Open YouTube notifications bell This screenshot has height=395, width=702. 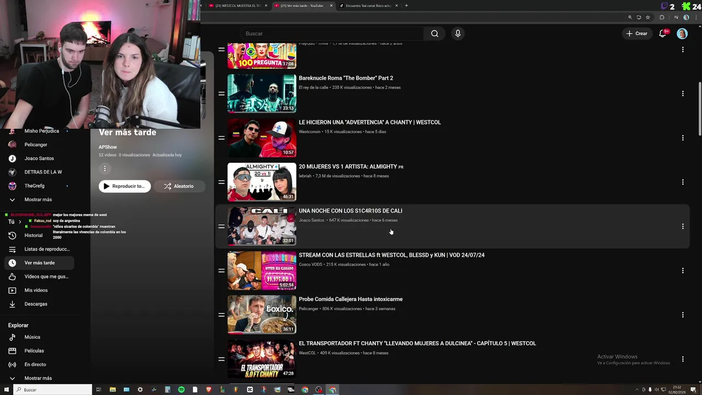tap(663, 33)
